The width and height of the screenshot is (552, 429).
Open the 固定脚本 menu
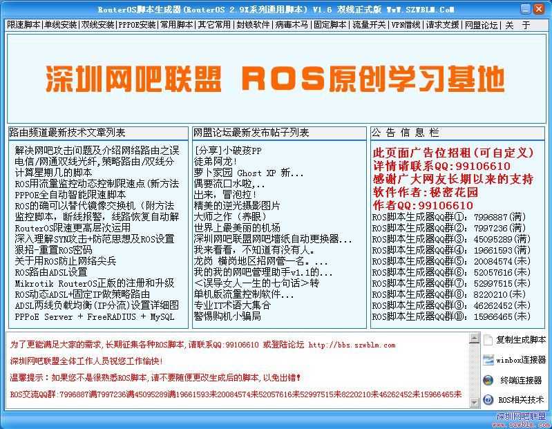[330, 25]
